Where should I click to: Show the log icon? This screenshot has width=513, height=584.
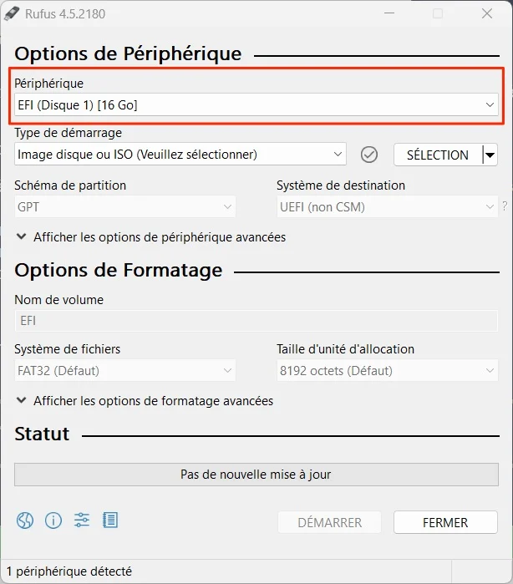tap(110, 520)
